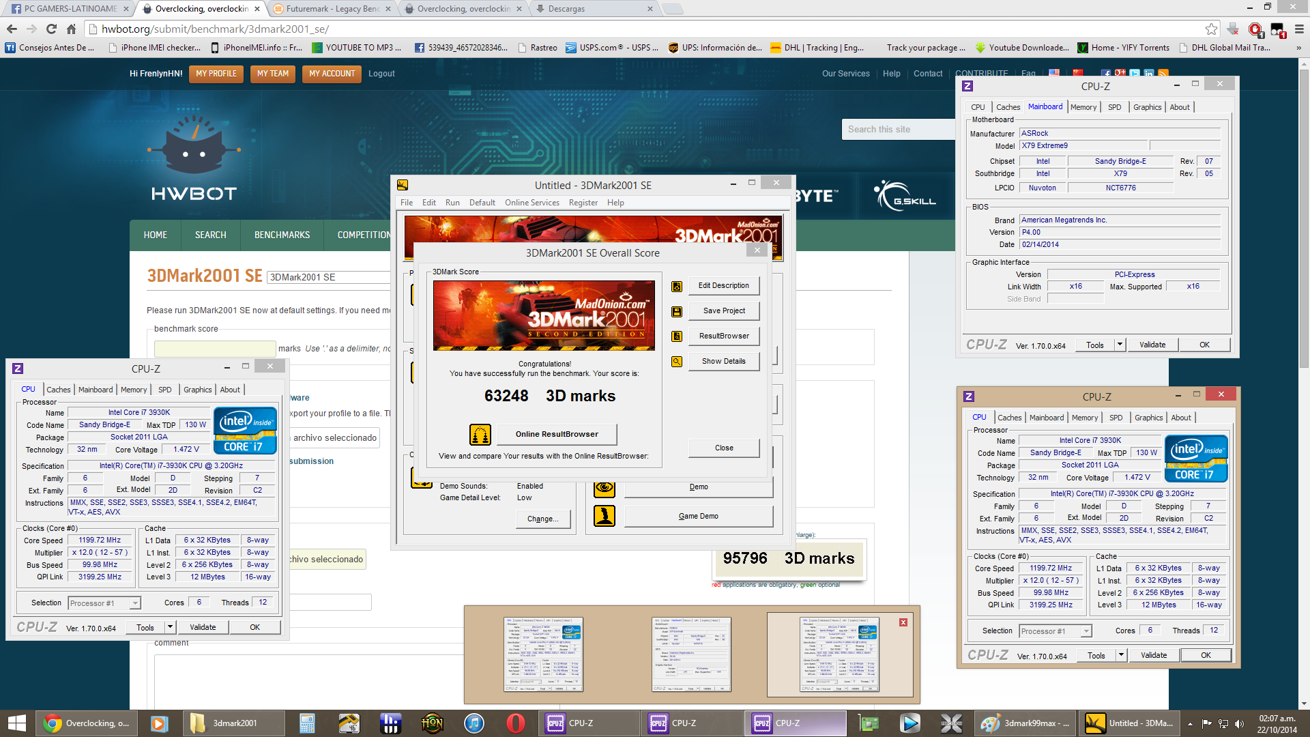Screen dimensions: 1310x737
Task: Click the benchmark score input field
Action: pyautogui.click(x=215, y=349)
